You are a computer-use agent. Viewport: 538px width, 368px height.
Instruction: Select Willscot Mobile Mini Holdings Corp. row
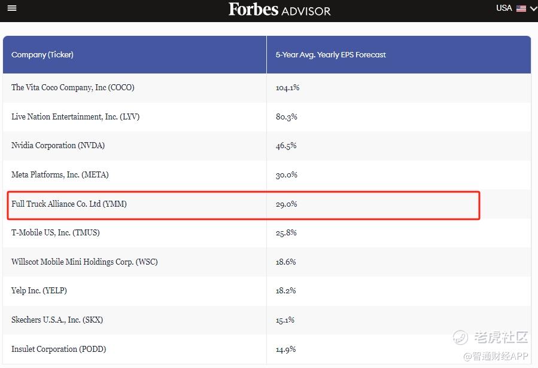pos(84,262)
